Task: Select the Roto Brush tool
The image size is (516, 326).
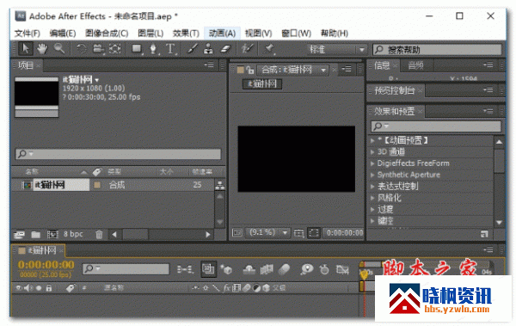Action: click(247, 49)
